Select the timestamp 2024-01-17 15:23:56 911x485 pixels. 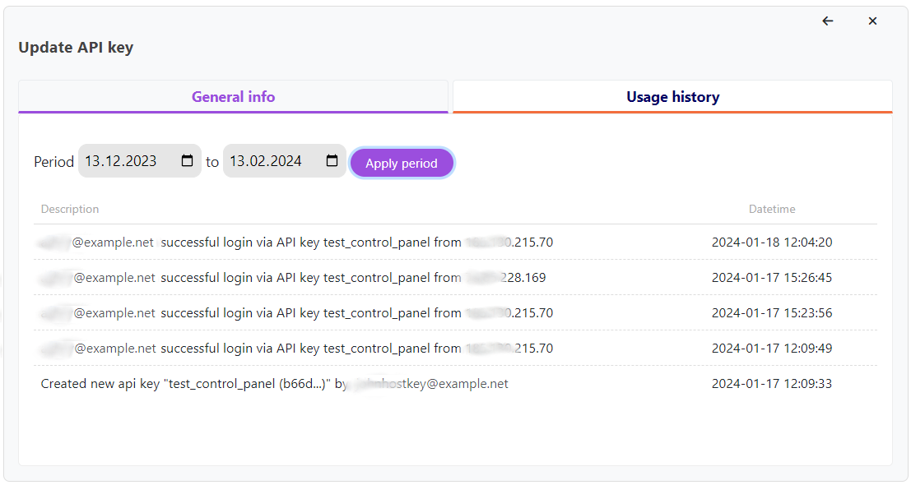771,313
